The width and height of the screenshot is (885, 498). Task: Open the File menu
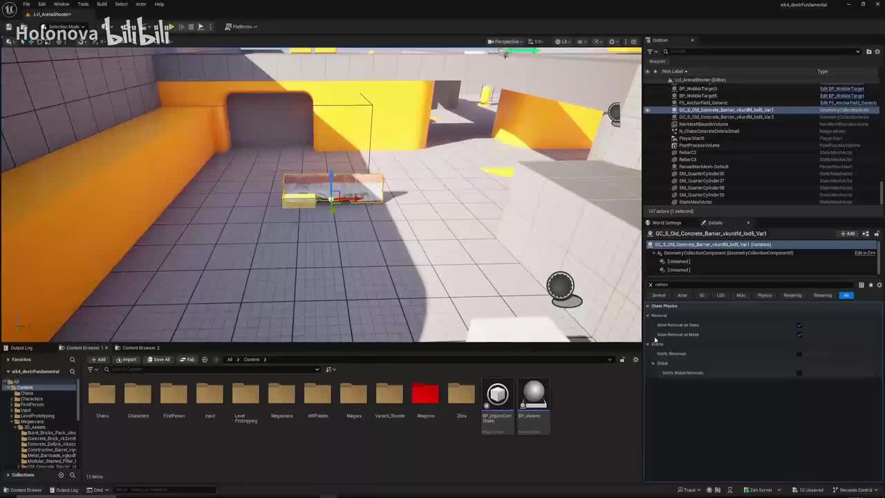tap(26, 4)
